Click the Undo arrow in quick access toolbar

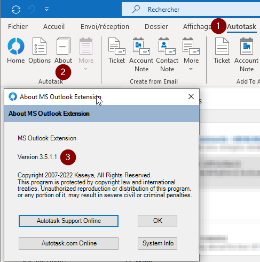tap(31, 9)
